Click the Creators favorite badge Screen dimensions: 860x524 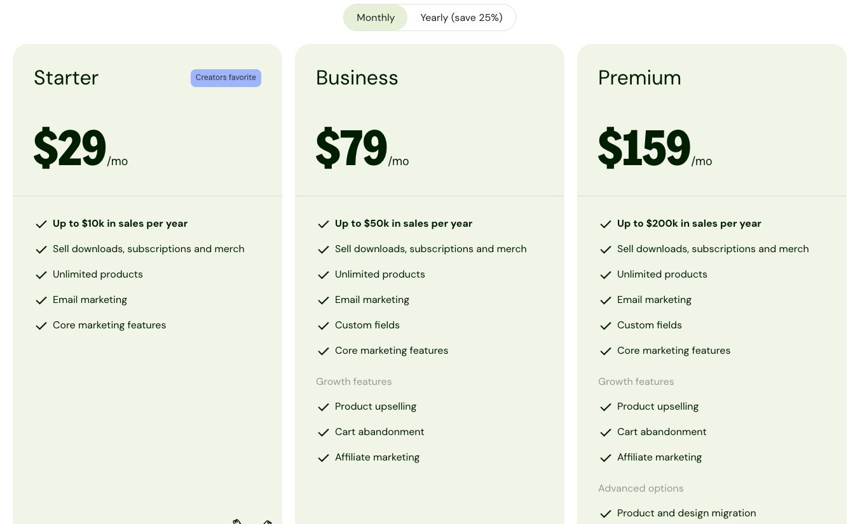pyautogui.click(x=226, y=77)
